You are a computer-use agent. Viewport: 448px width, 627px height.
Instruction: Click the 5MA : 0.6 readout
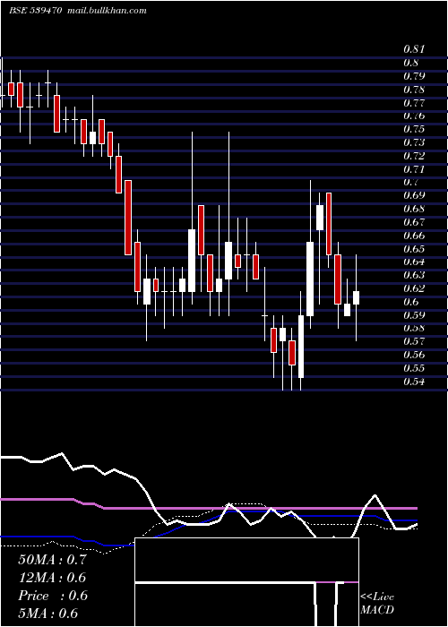click(47, 614)
